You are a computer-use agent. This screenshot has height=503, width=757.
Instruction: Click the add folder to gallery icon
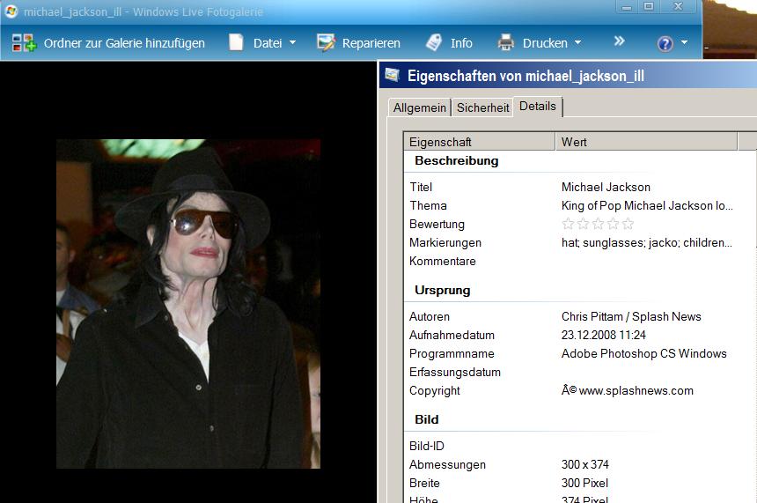[24, 42]
